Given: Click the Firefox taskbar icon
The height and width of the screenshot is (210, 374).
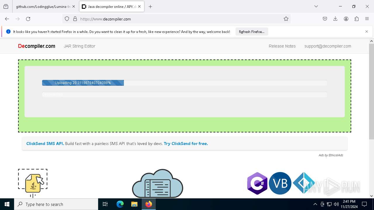Looking at the screenshot, I should tap(148, 204).
